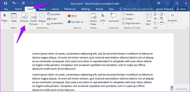190x92 pixels.
Task: Select the Insert tab
Action: coord(30,9)
